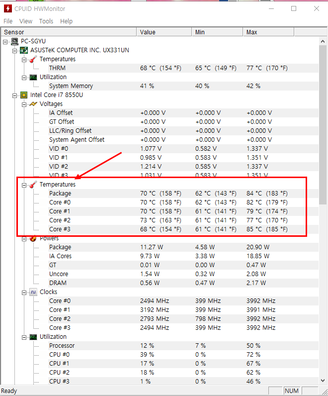Select the Uncore power row
Image resolution: width=328 pixels, height=396 pixels.
(x=183, y=274)
